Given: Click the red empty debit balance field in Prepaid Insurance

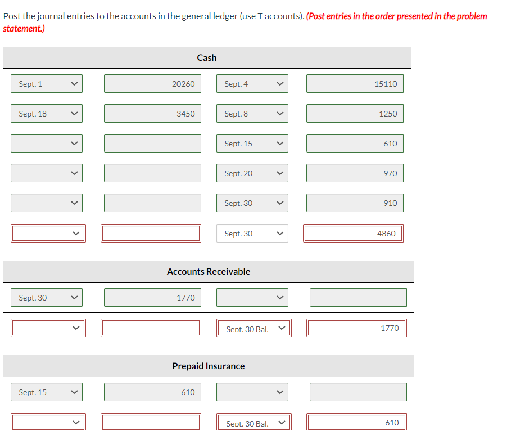Looking at the screenshot, I should click(x=151, y=422).
